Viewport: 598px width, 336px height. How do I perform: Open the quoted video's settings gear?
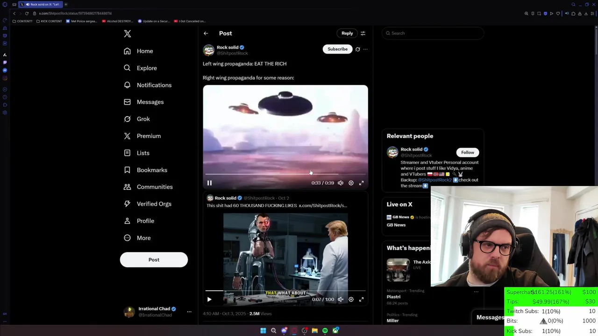(x=351, y=299)
